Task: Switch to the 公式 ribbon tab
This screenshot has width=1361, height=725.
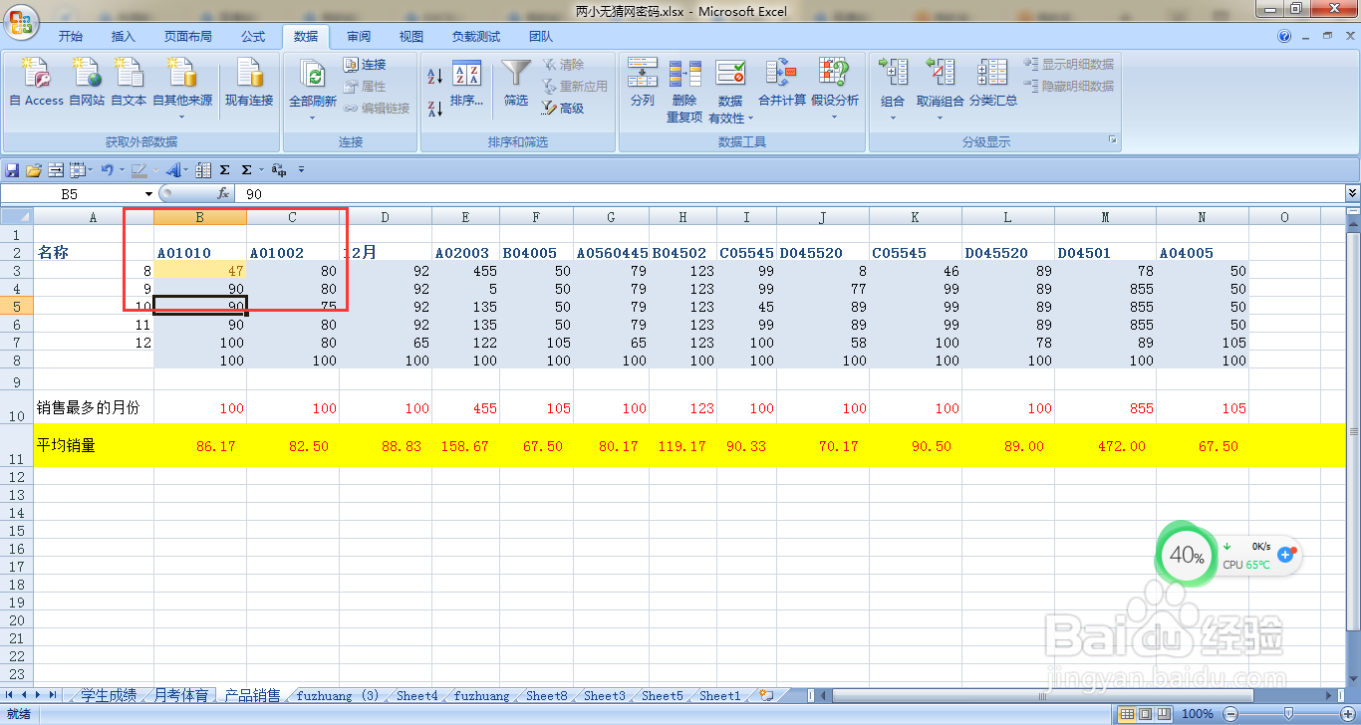Action: [252, 36]
